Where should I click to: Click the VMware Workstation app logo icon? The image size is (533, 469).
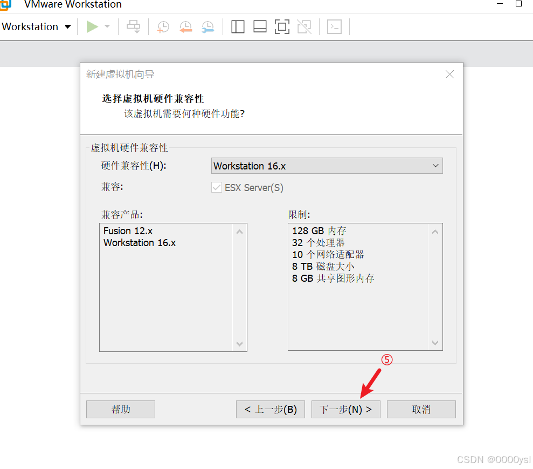click(x=5, y=5)
